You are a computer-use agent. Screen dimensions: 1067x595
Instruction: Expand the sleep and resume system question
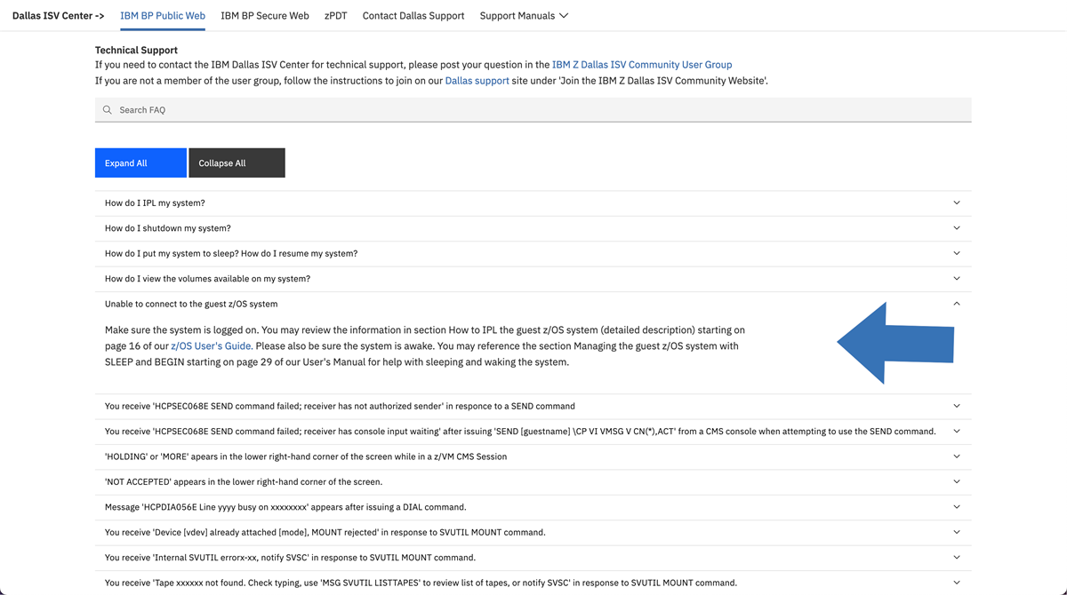(x=957, y=254)
